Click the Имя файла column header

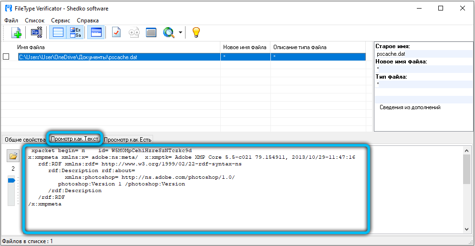pyautogui.click(x=31, y=47)
